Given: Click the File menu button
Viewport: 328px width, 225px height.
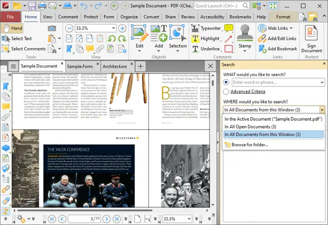Looking at the screenshot, I should pyautogui.click(x=10, y=17).
